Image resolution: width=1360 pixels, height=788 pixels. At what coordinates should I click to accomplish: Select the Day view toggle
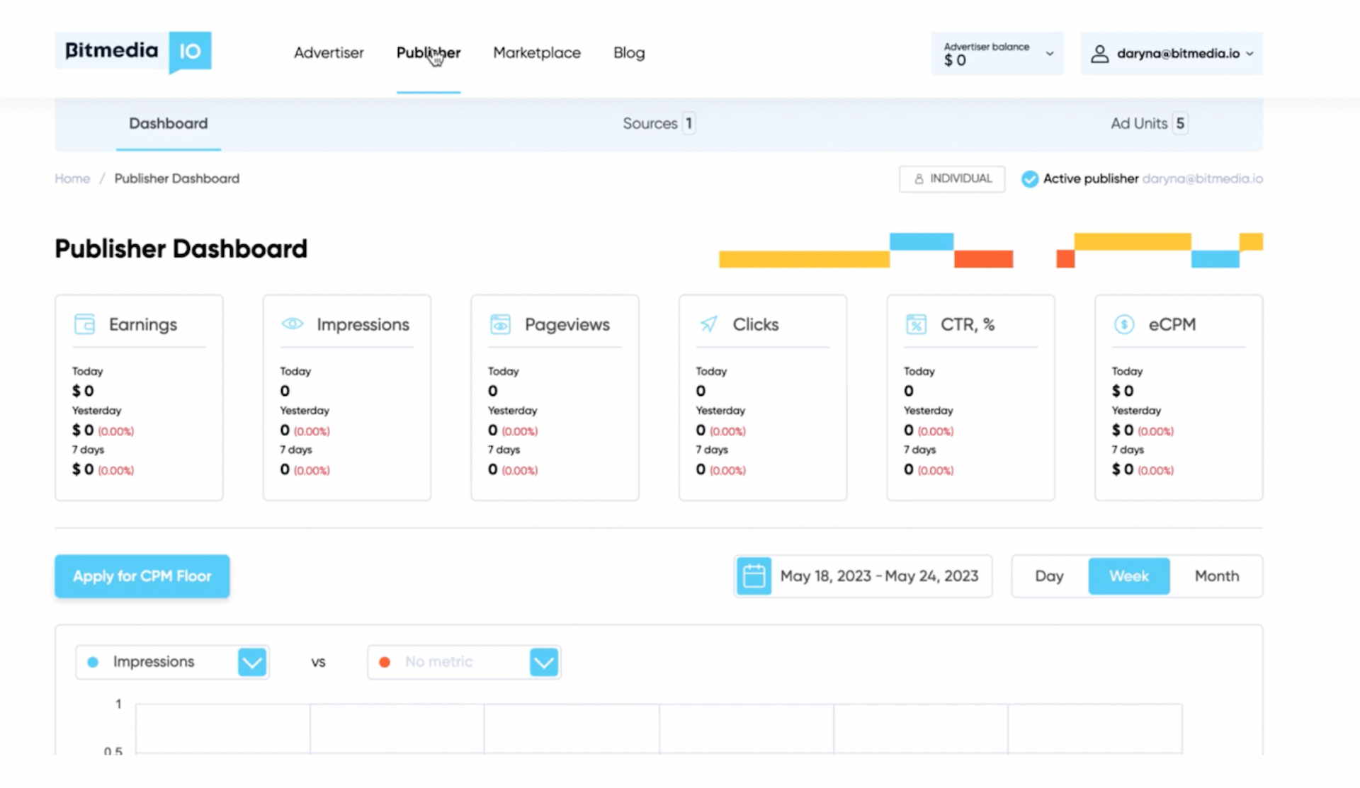point(1048,576)
